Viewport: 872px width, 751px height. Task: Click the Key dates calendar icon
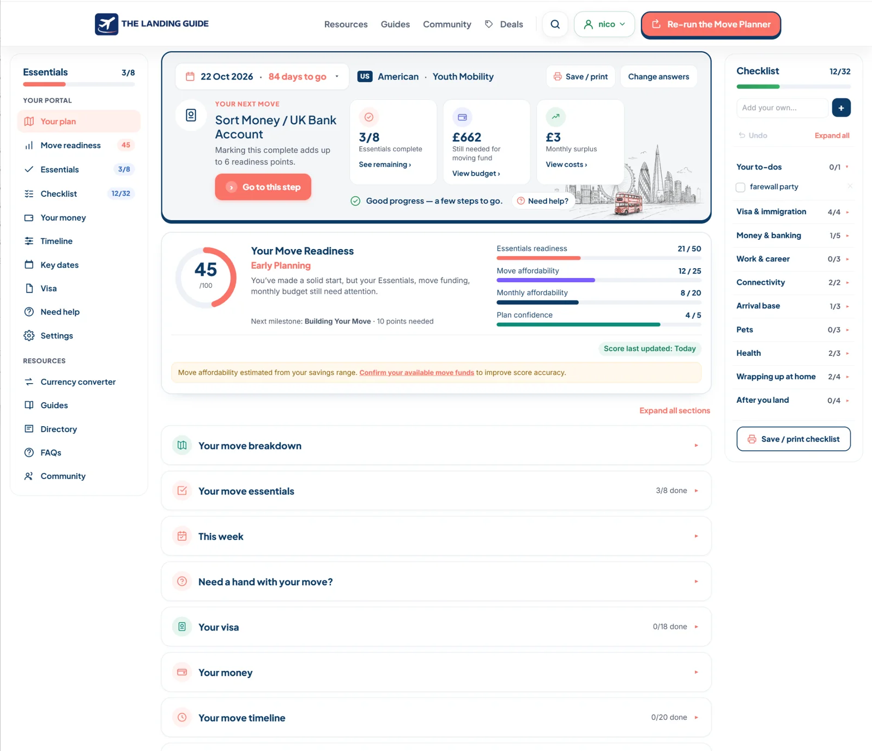pyautogui.click(x=29, y=265)
